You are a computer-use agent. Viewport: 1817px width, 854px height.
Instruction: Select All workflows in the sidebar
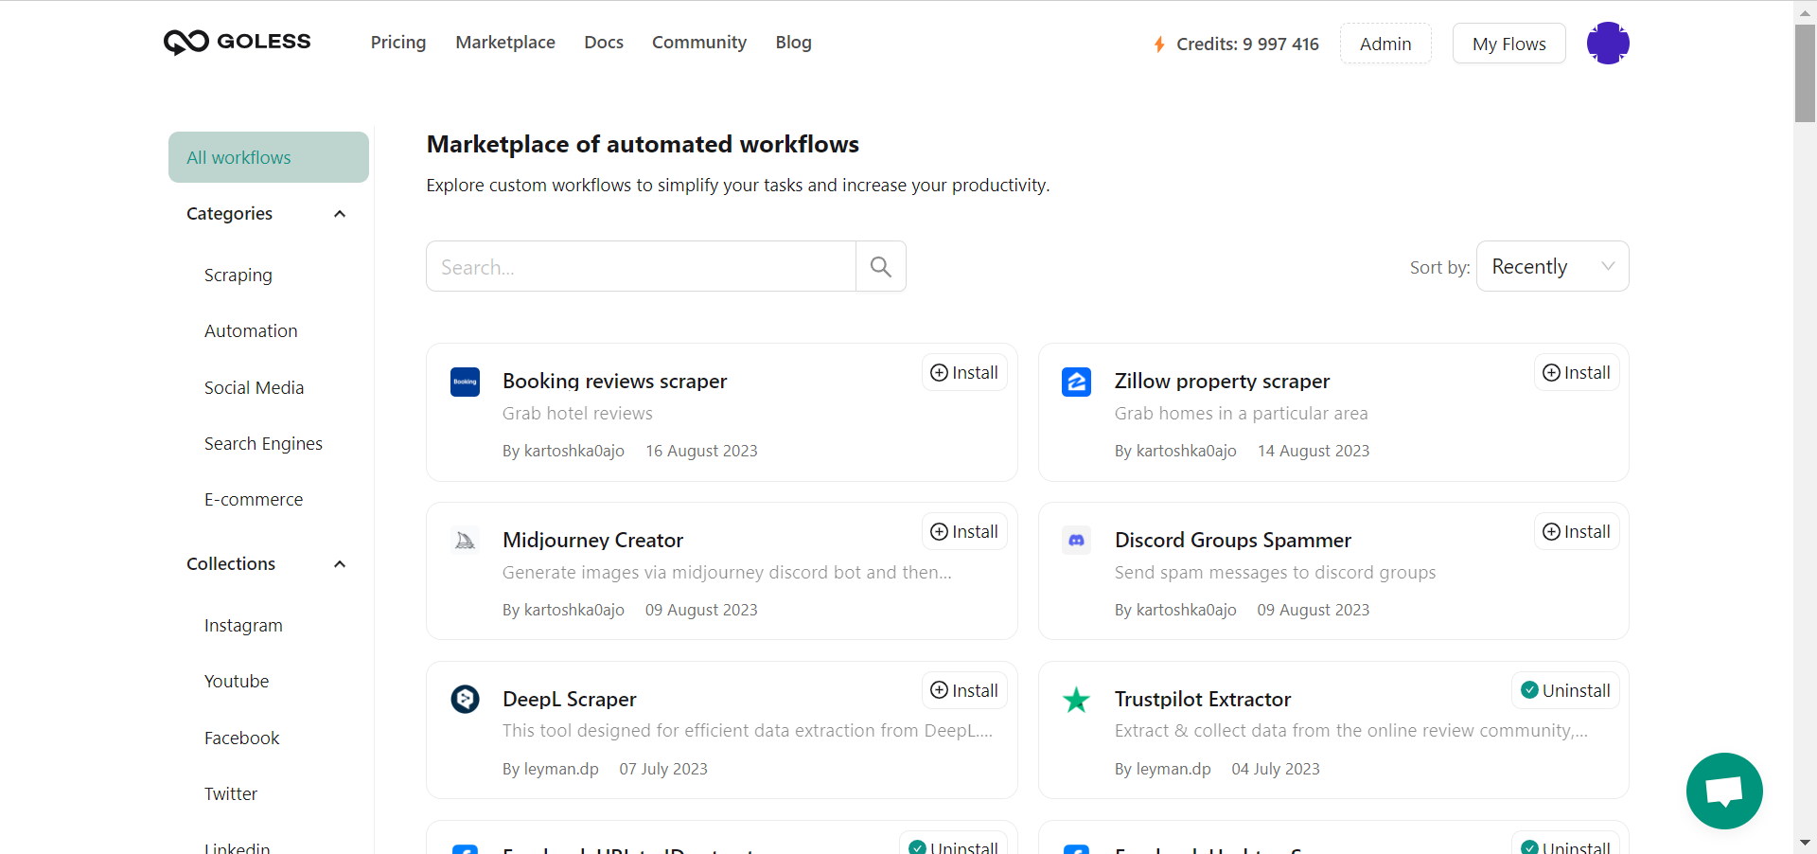(269, 157)
